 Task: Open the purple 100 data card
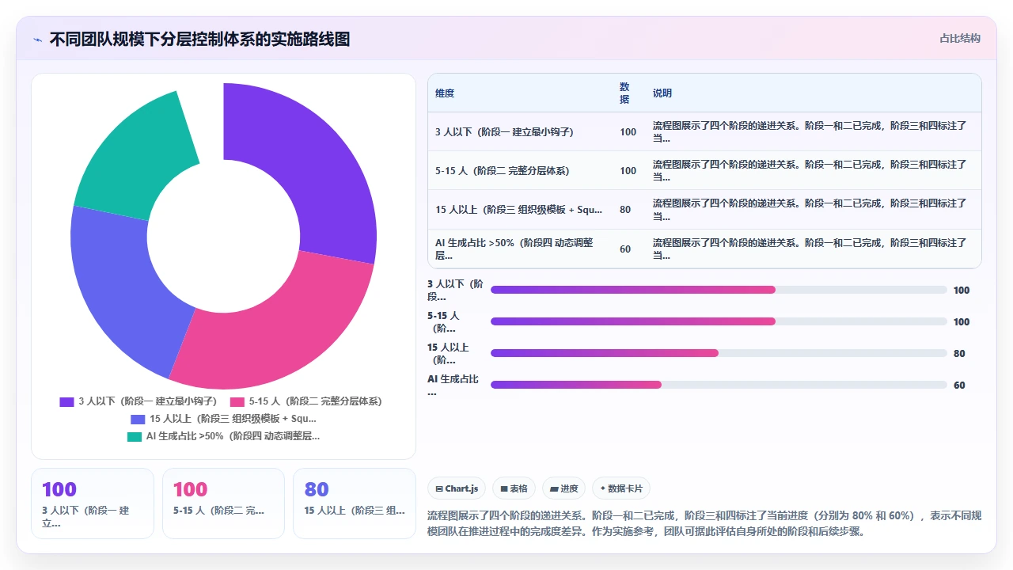coord(93,503)
